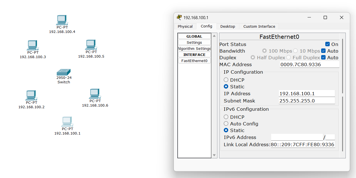Select DHCP under IP Configuration
Image resolution: width=356 pixels, height=178 pixels.
[x=226, y=80]
